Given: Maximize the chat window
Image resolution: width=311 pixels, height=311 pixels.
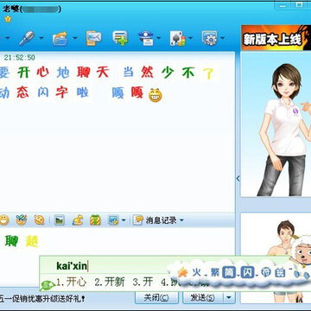Looking at the screenshot, I should tap(300, 4).
